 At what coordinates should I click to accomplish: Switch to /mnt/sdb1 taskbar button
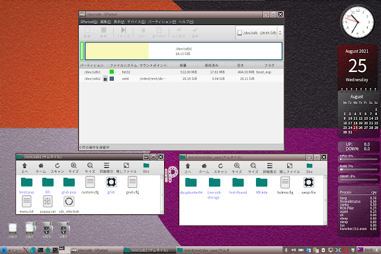click(149, 250)
